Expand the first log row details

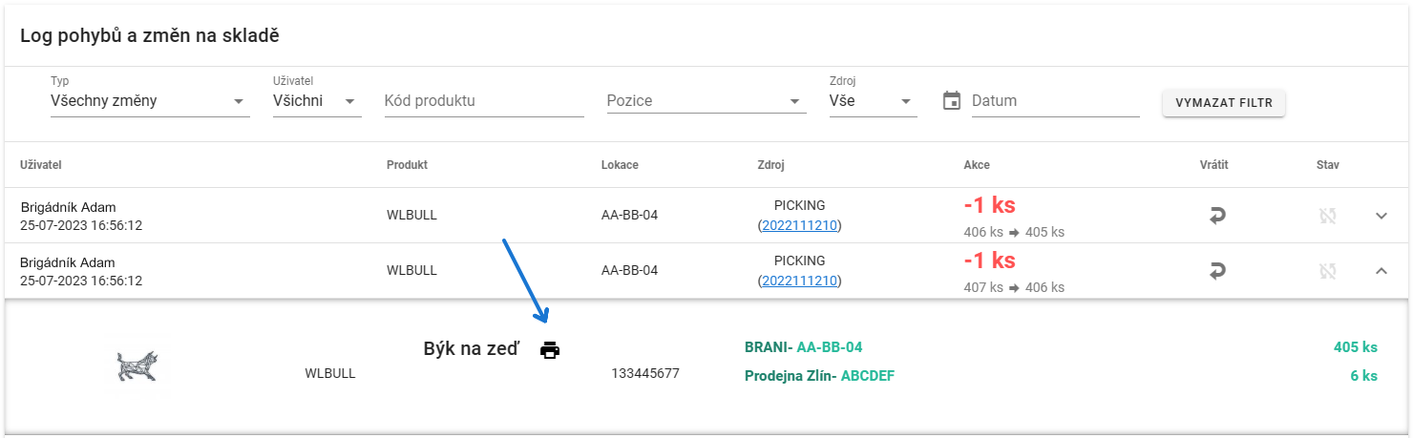tap(1381, 216)
